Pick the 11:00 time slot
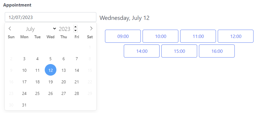The width and height of the screenshot is (258, 113). [198, 36]
